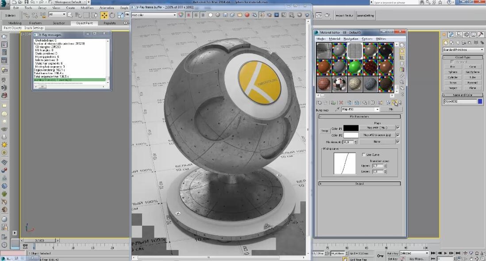Open the Hierarchy tab in command panel
486x261 pixels.
pos(459,34)
